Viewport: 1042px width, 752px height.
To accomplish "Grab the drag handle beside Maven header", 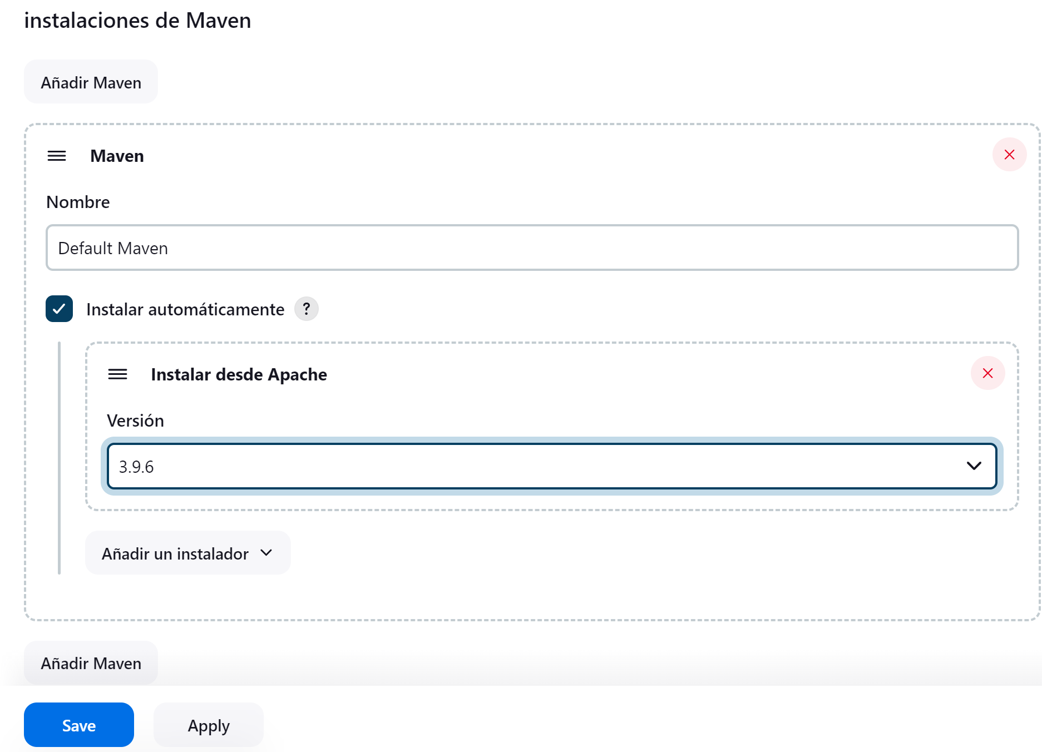I will [56, 156].
